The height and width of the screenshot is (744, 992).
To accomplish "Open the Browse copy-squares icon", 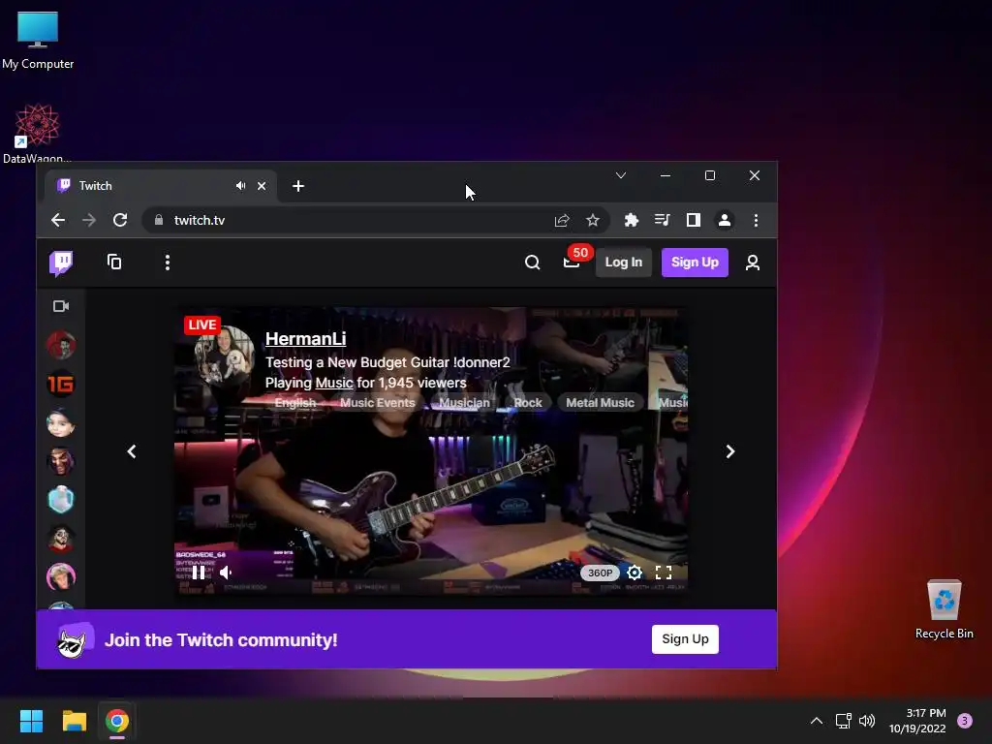I will pos(114,262).
